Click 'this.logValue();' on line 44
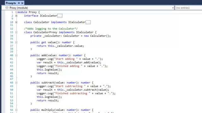 [49, 70]
